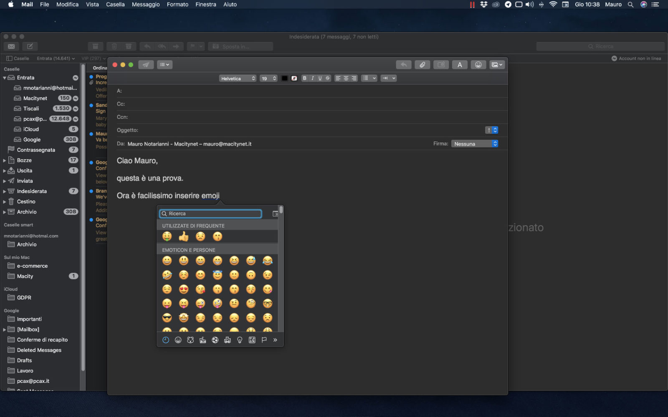The height and width of the screenshot is (417, 668).
Task: Open the Formato menu in the menu bar
Action: point(177,5)
